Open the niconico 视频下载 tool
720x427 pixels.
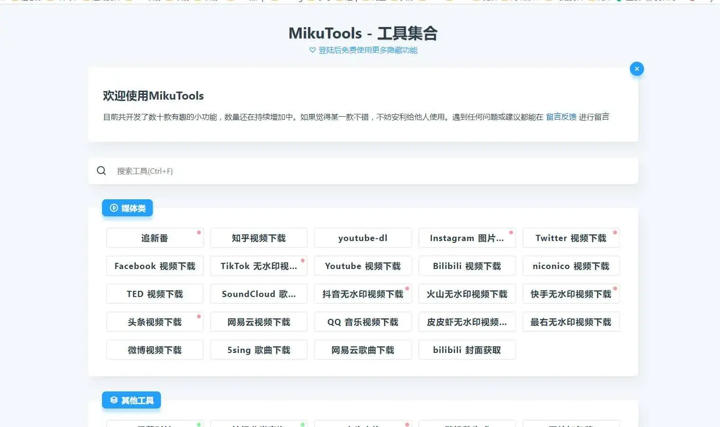coord(571,266)
